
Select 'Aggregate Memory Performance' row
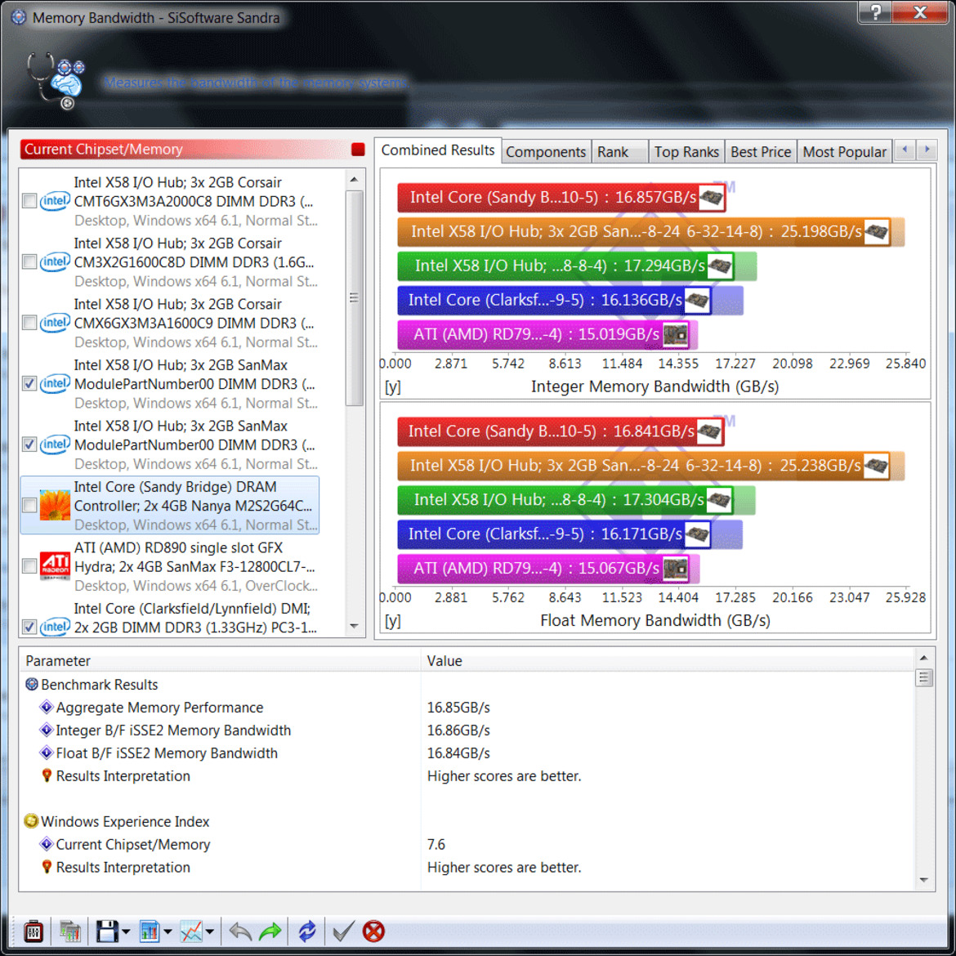pos(467,708)
